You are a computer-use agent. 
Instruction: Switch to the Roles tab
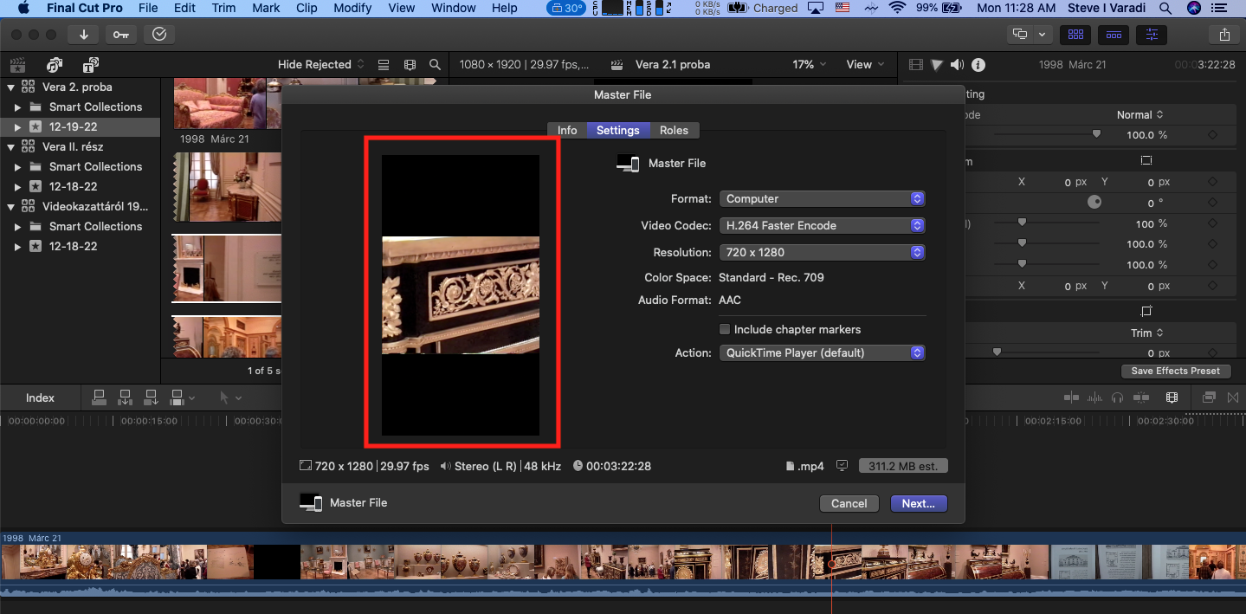click(673, 130)
